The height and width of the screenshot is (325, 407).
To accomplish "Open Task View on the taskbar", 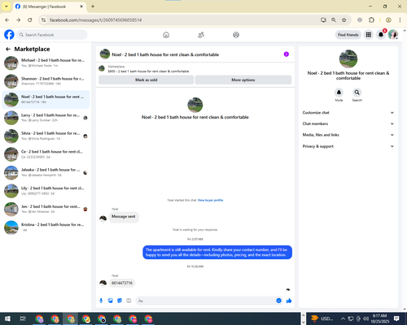I will (23, 318).
